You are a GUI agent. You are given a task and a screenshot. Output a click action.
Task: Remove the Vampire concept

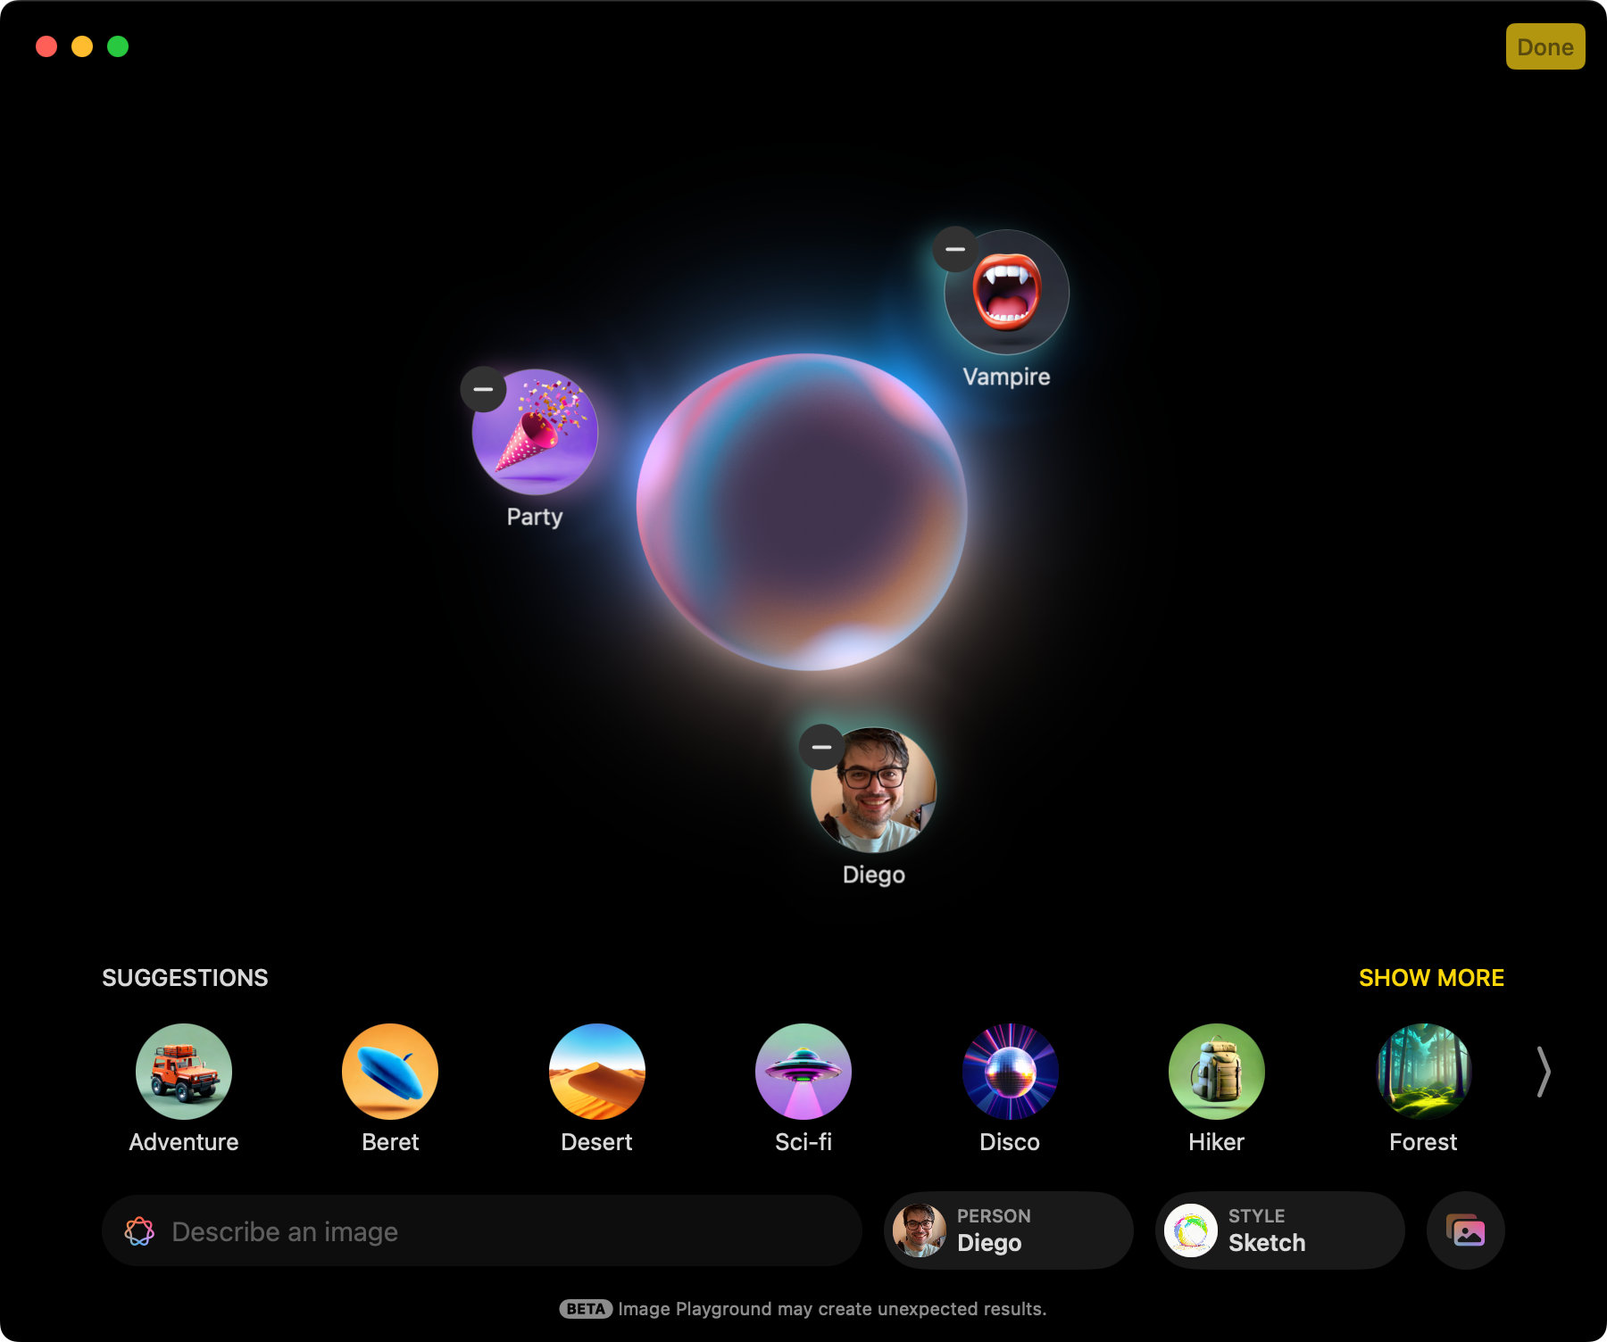(954, 249)
